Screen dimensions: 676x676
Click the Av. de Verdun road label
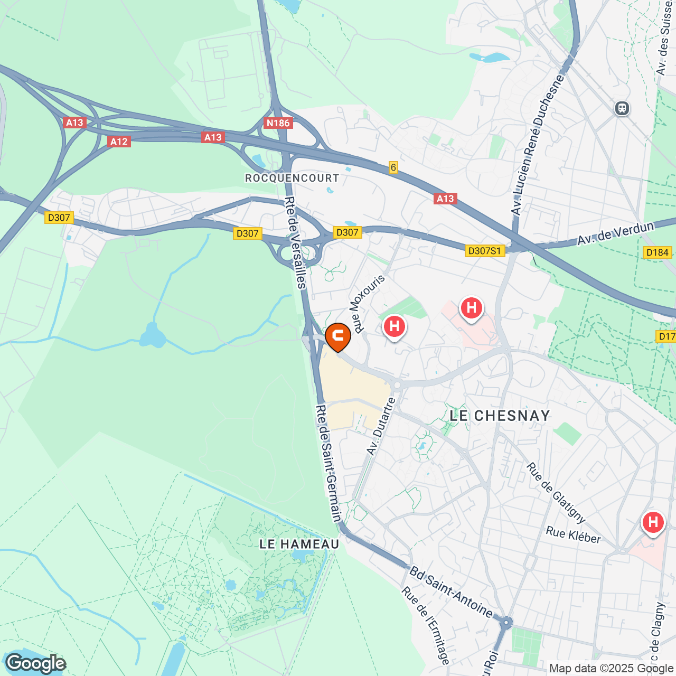616,233
